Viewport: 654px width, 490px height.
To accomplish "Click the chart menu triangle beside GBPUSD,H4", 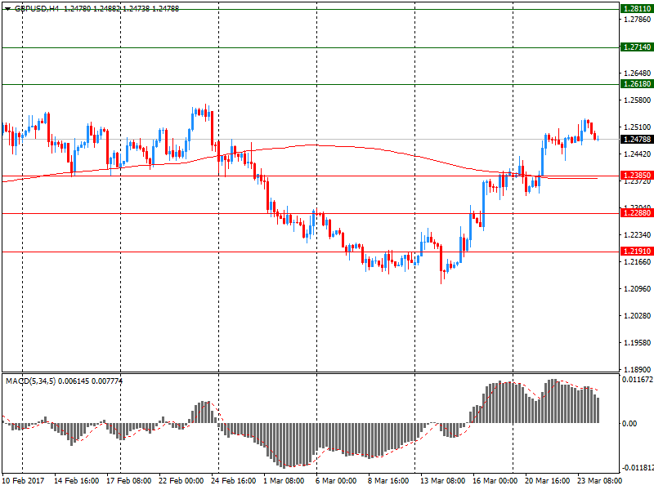I will 7,9.
